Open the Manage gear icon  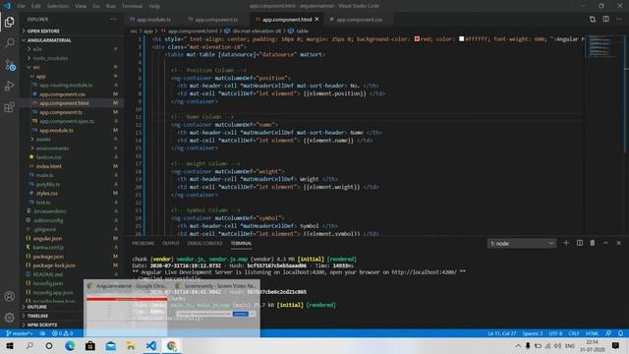click(x=9, y=318)
